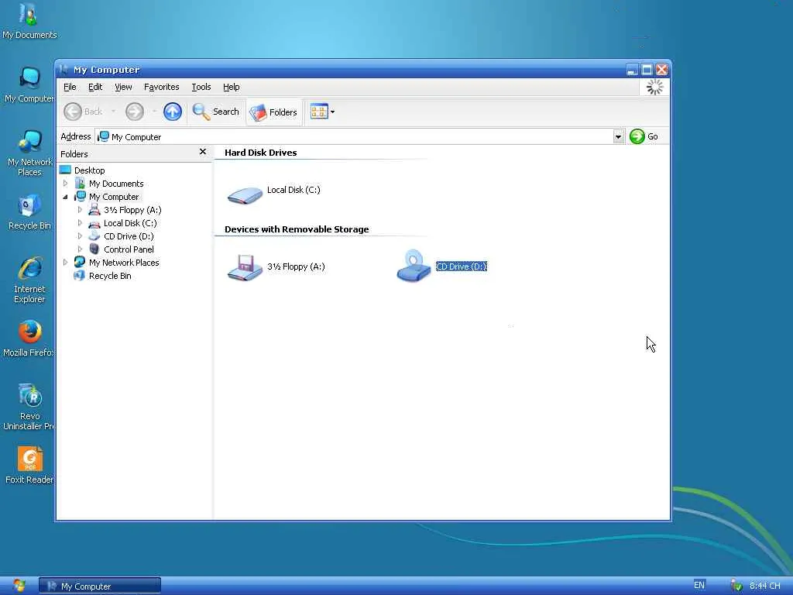This screenshot has height=595, width=793.
Task: Click the Hard Disk Drives group header
Action: pyautogui.click(x=260, y=153)
